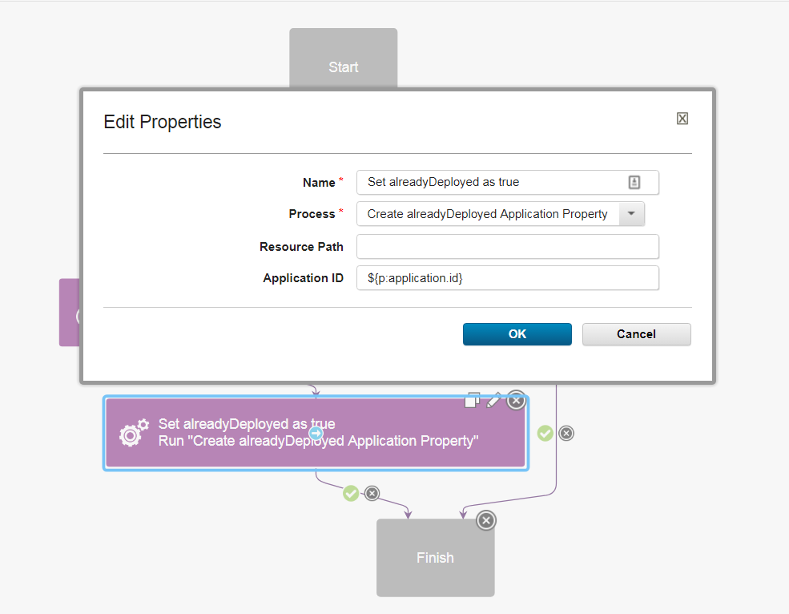Focus the empty Resource Path field
The height and width of the screenshot is (614, 789).
pyautogui.click(x=507, y=247)
